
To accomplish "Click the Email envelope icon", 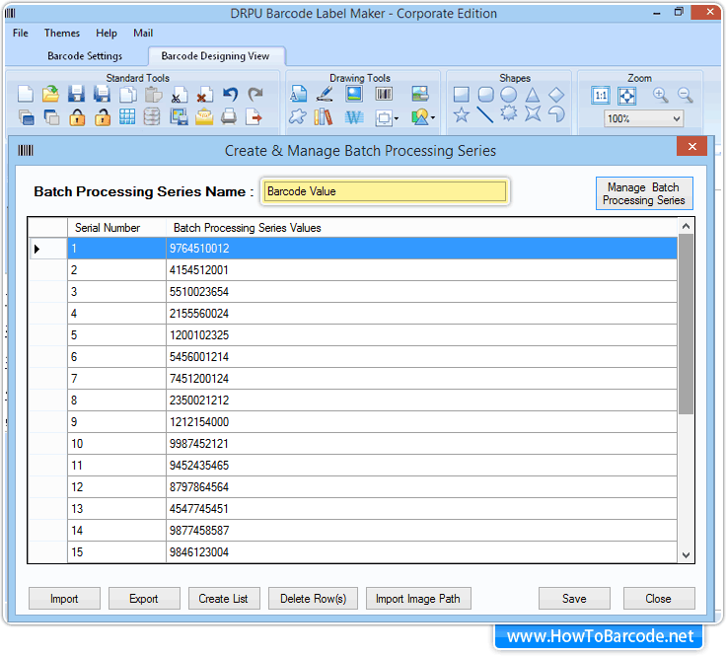I will pos(204,117).
